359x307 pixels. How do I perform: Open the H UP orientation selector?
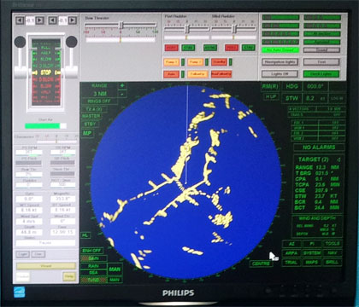pyautogui.click(x=271, y=97)
